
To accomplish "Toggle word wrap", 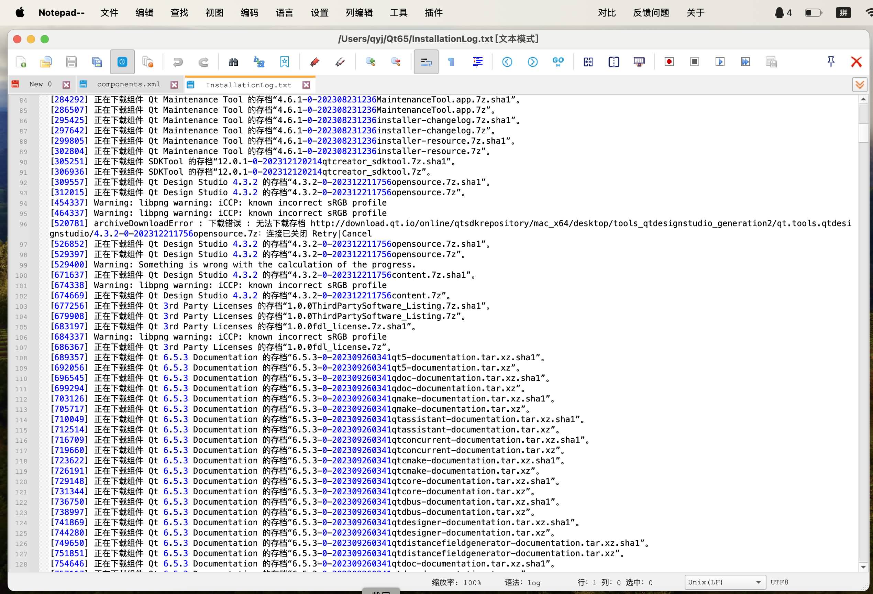I will point(426,62).
